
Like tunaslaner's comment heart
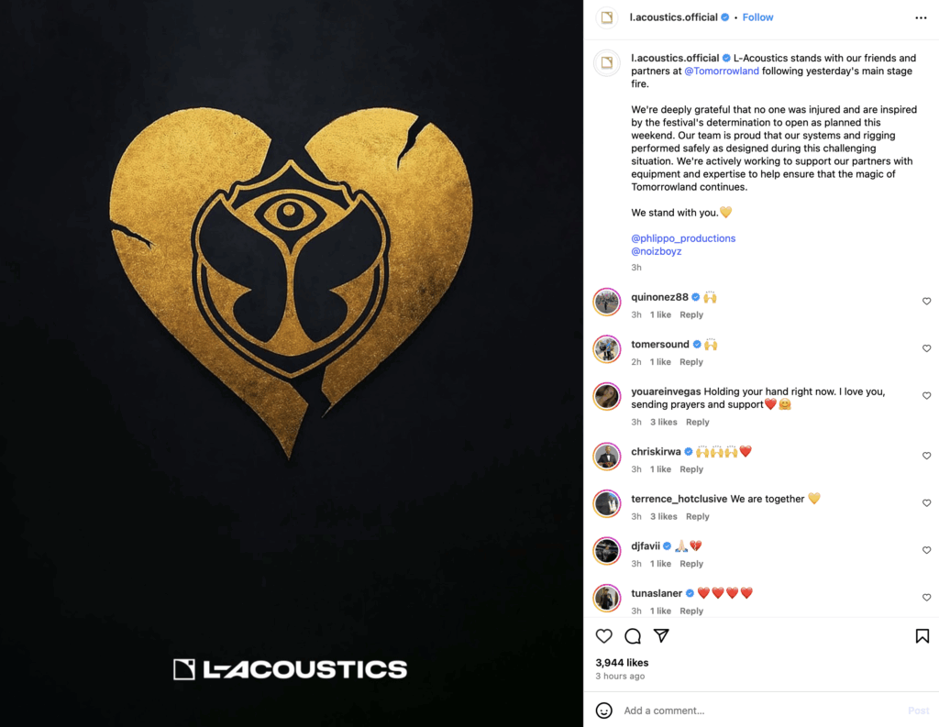[926, 598]
